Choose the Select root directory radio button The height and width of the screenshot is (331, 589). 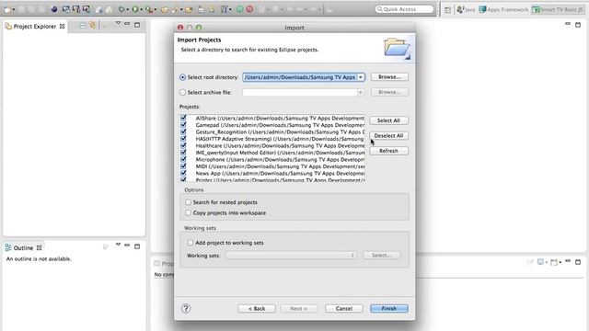coord(182,77)
